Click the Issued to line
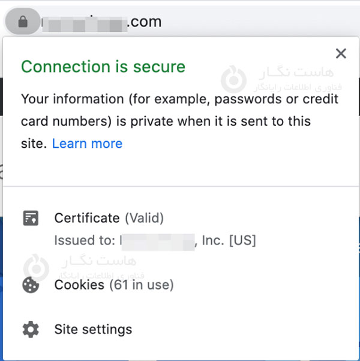Screen dimensions: 360x361 coord(155,241)
